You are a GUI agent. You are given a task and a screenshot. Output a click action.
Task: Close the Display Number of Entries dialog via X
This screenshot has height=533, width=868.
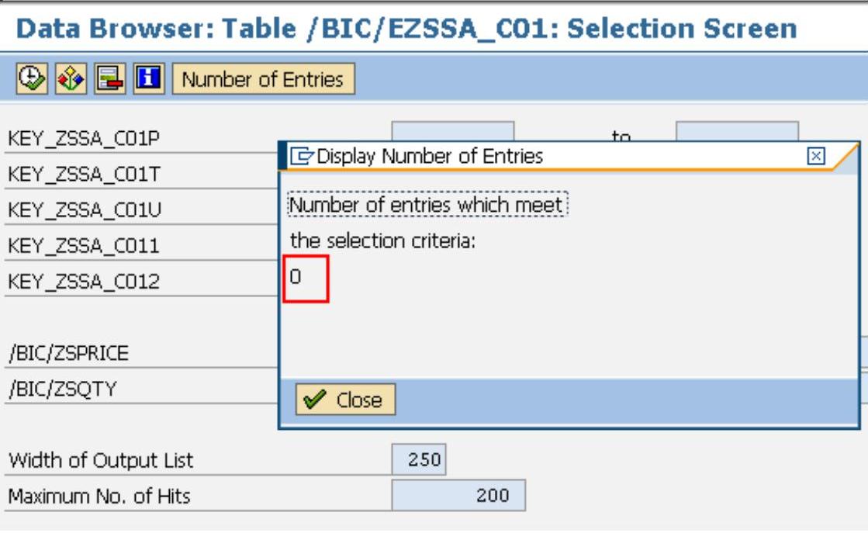tap(815, 156)
